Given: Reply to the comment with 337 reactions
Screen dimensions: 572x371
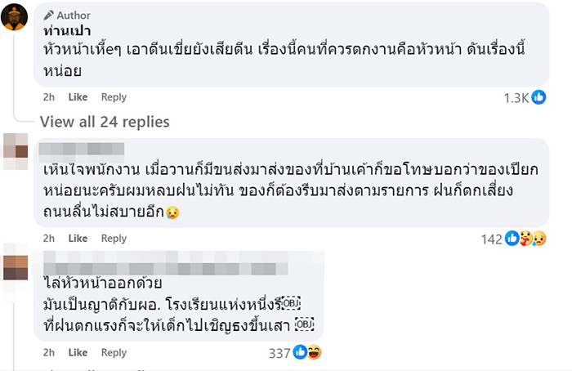Looking at the screenshot, I should (114, 353).
